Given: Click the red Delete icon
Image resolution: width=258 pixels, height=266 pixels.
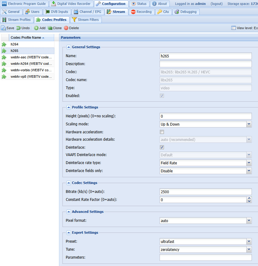Looking at the screenshot, I should coord(66,28).
